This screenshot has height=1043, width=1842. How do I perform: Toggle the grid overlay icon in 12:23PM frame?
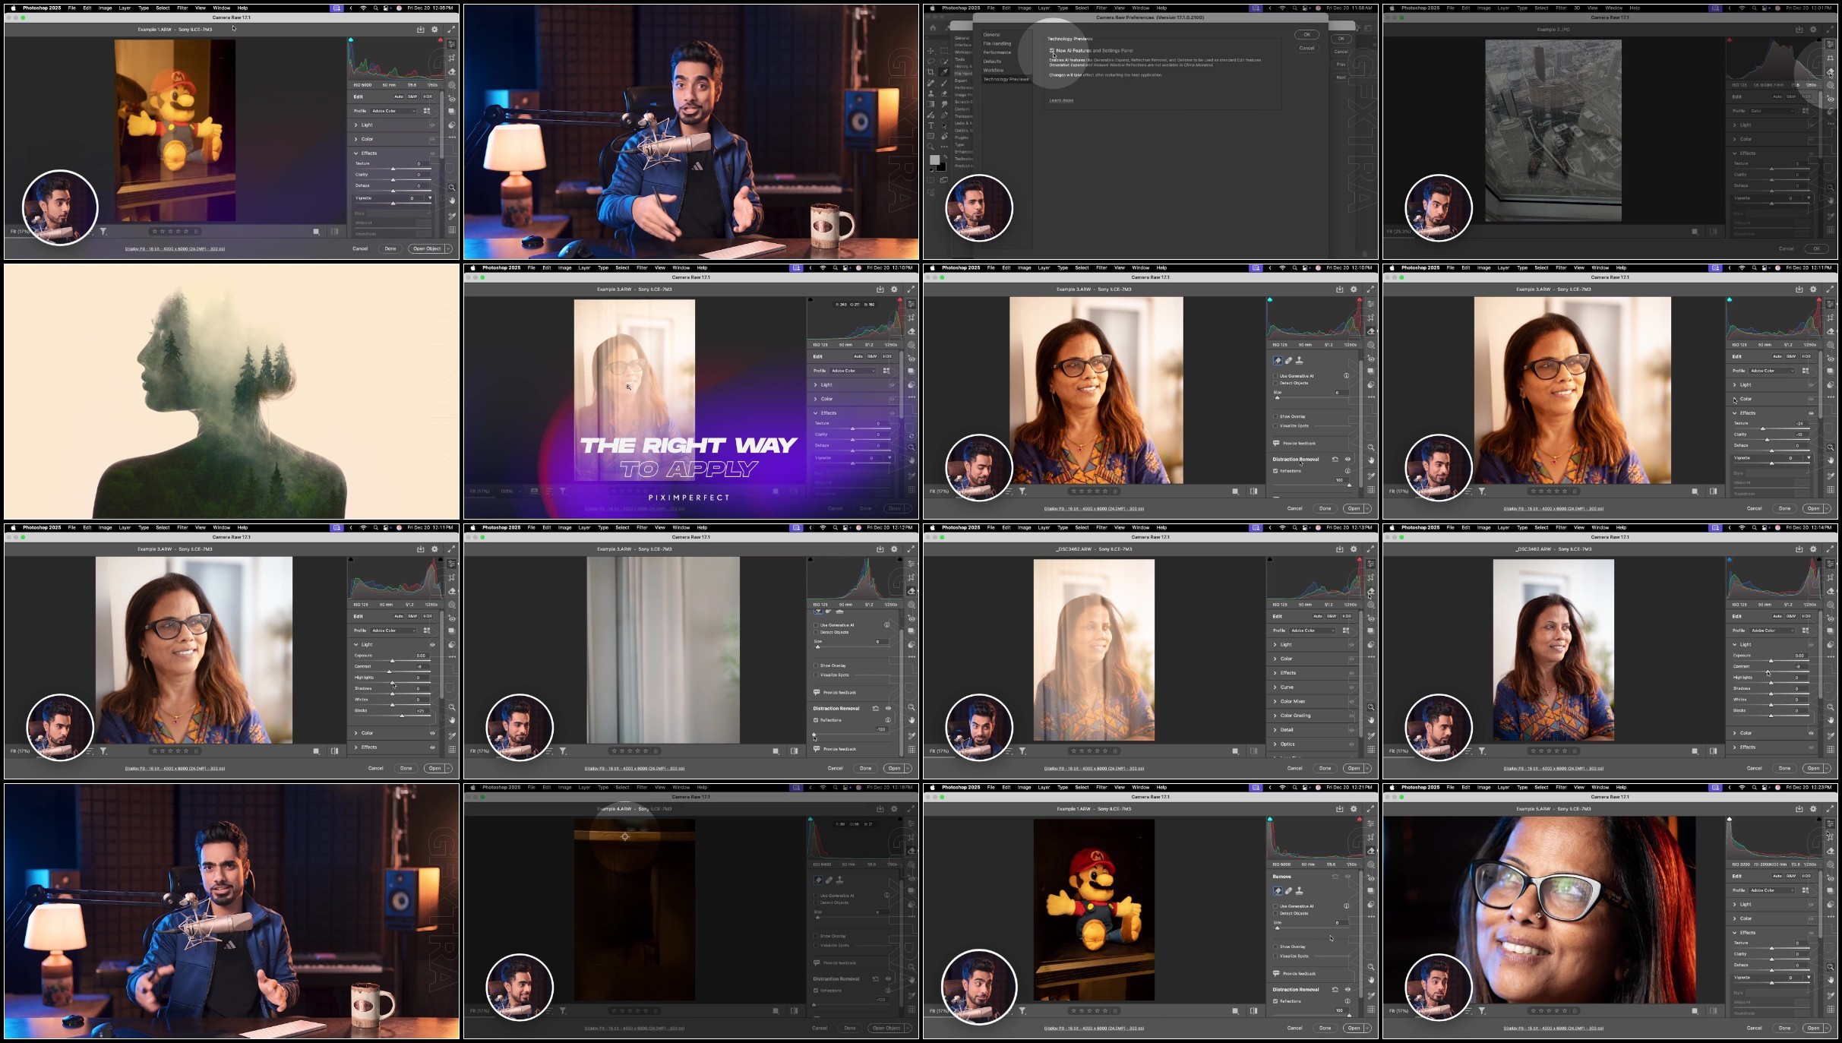click(x=1831, y=1010)
